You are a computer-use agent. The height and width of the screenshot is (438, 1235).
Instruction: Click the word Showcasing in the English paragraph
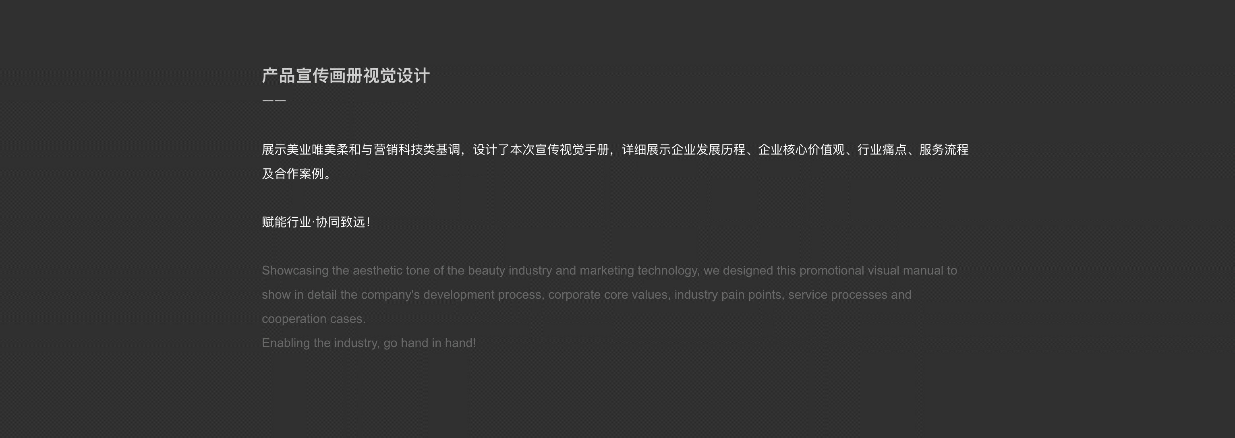pos(295,270)
